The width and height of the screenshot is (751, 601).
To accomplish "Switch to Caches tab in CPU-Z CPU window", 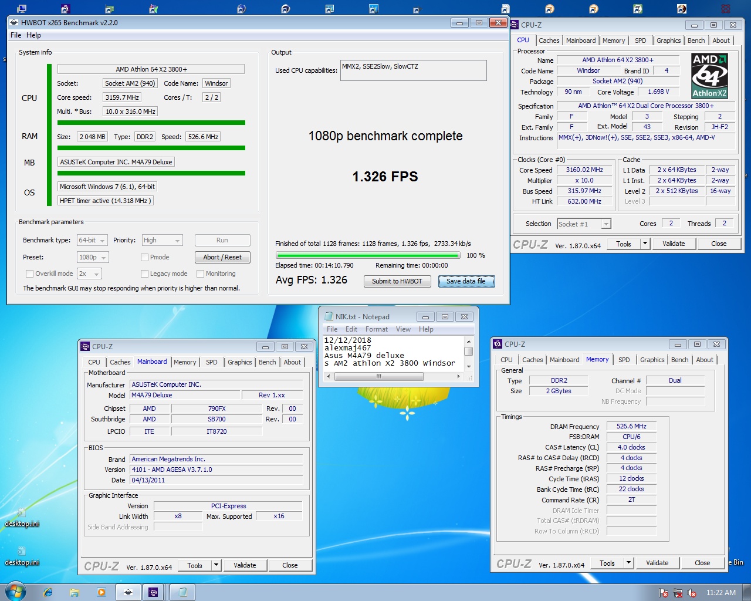I will [x=549, y=40].
